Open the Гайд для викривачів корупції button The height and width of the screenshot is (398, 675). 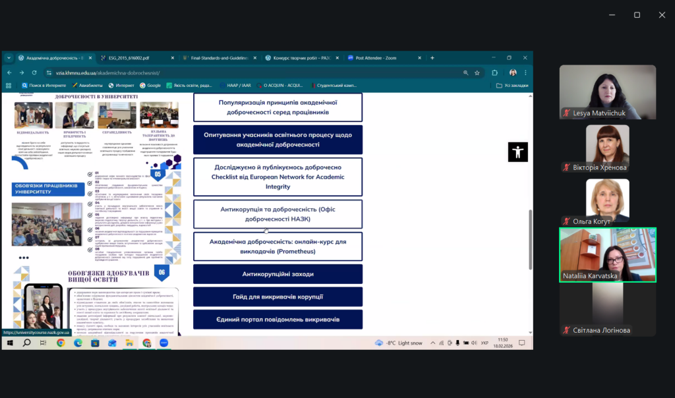278,297
